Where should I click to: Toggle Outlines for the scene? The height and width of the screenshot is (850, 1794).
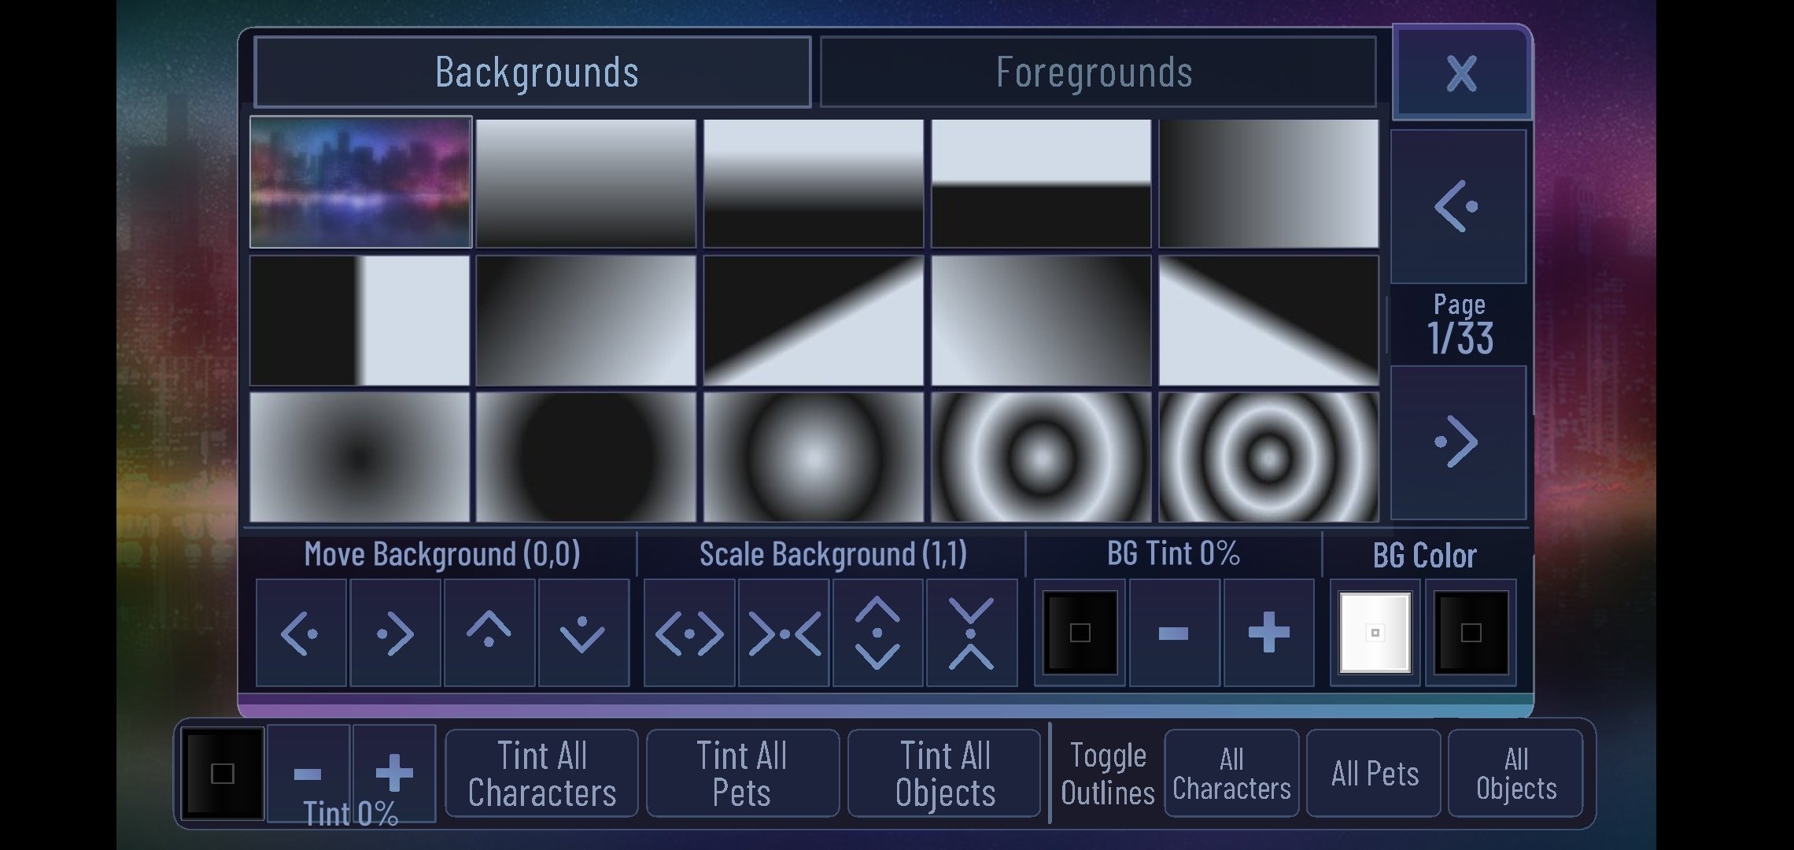tap(1107, 774)
